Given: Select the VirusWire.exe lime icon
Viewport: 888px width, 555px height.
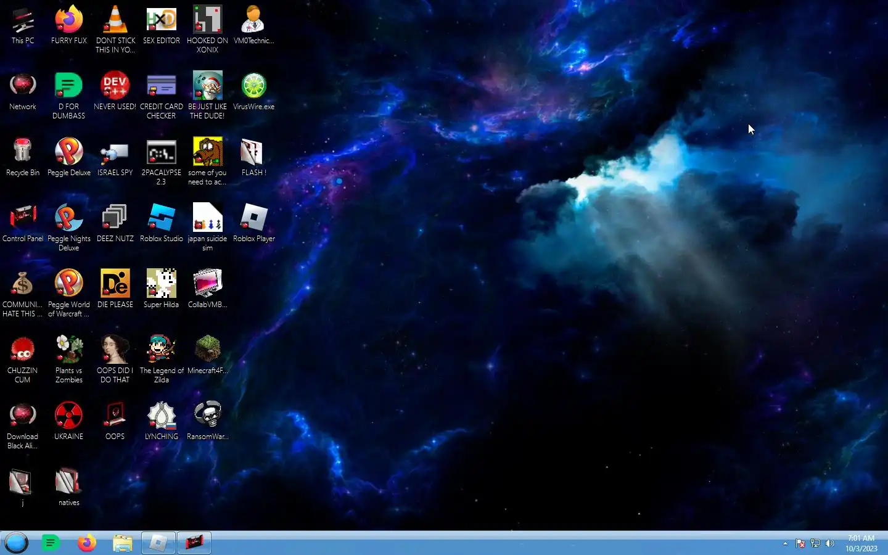Looking at the screenshot, I should coord(253,92).
